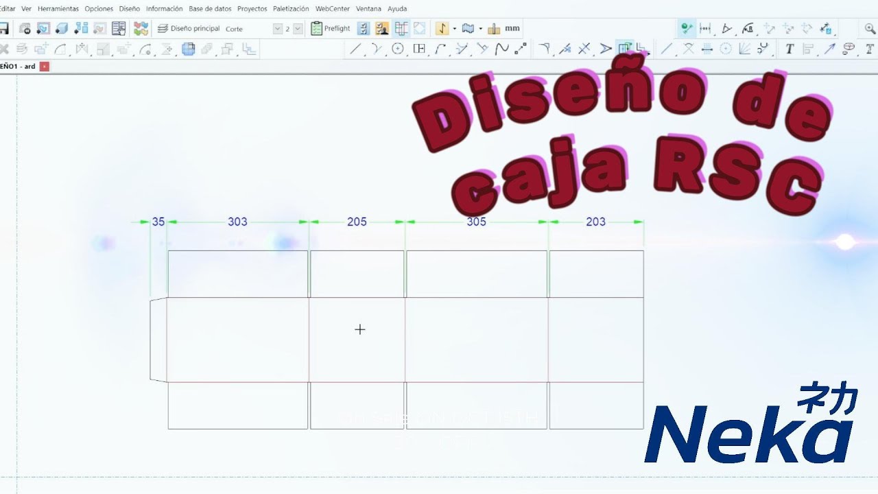
Task: Click the 305 dimension value
Action: pos(476,222)
